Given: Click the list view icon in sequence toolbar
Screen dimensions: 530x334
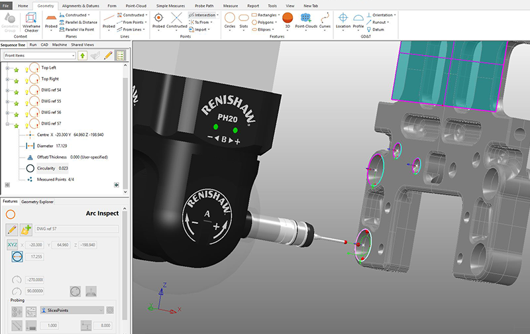Looking at the screenshot, I should pos(120,56).
